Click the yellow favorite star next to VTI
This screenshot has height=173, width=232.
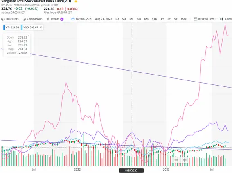76,1
